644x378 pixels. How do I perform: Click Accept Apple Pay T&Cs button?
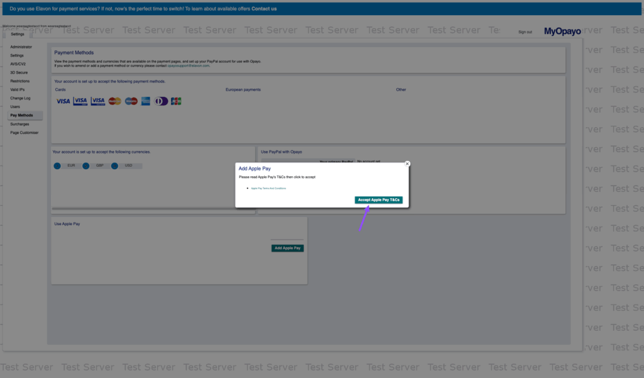379,200
